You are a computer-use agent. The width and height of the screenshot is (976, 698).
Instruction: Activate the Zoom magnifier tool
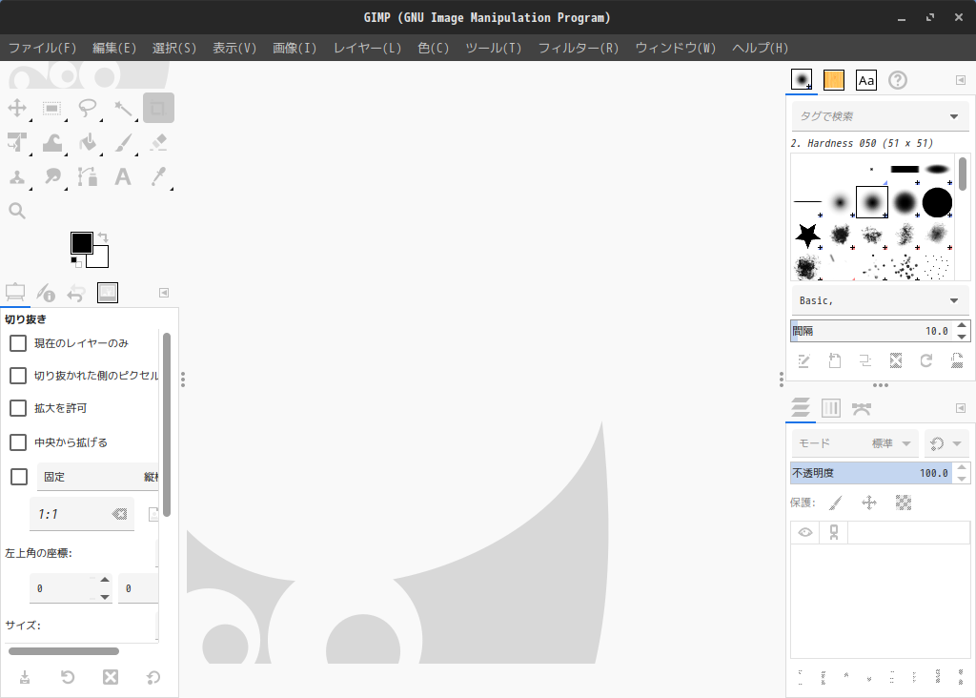[x=17, y=211]
